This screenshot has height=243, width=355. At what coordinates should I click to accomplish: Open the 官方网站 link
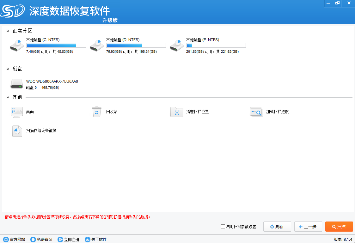[x=17, y=240]
